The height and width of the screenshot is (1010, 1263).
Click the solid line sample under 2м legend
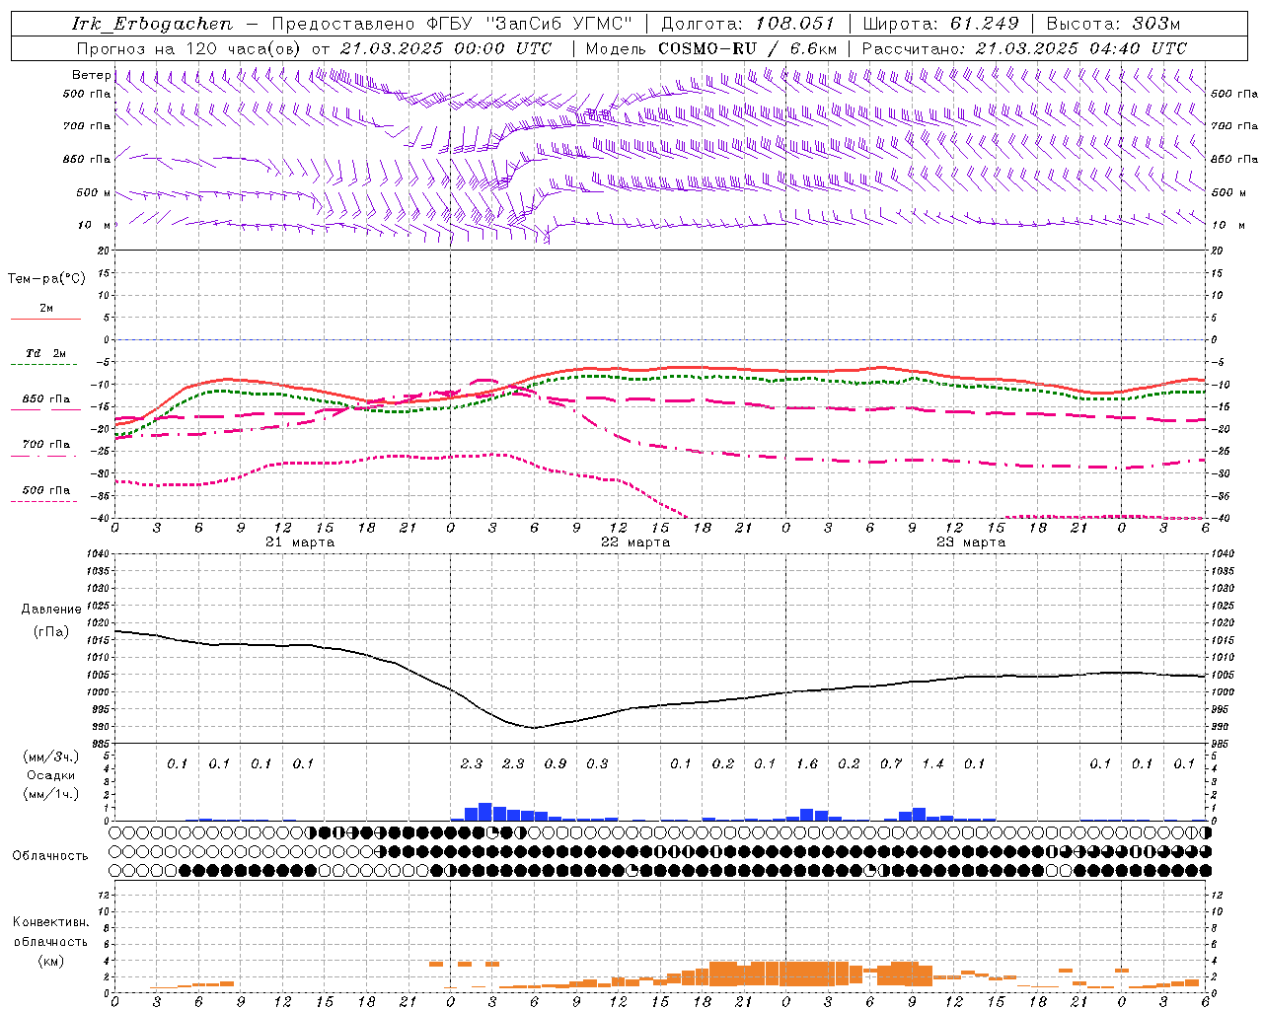45,319
